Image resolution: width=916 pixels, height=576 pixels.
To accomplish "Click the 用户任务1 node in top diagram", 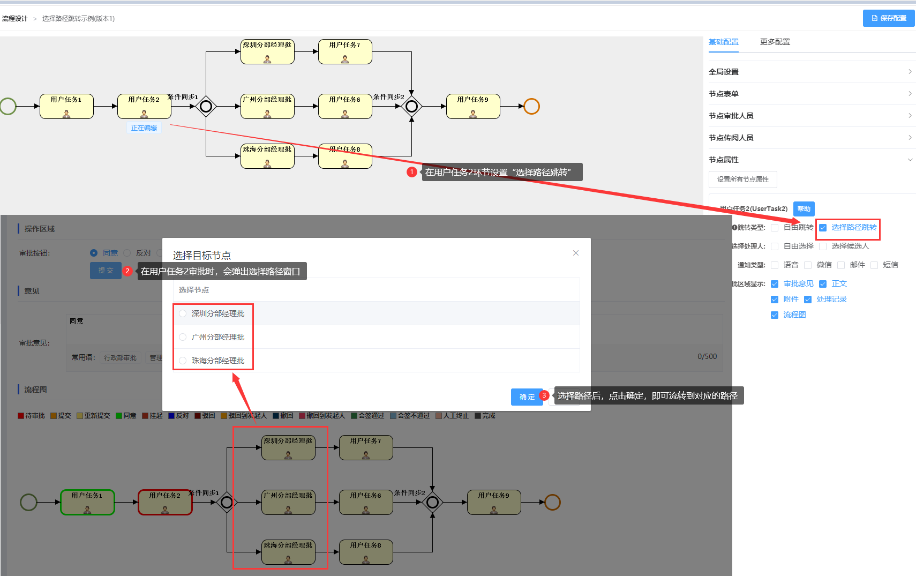I will point(66,106).
